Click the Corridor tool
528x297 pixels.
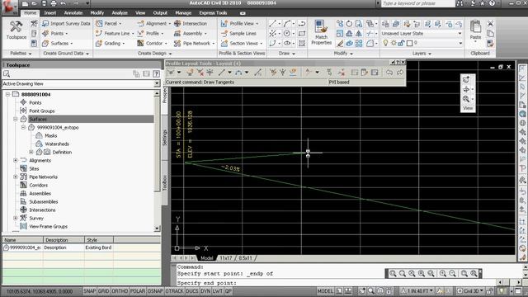(152, 44)
